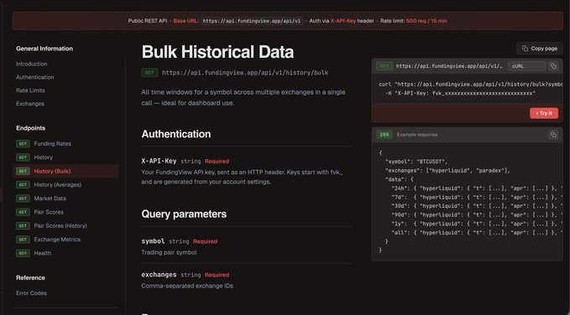Click the Bulk Historical Data heading
This screenshot has height=315, width=570.
click(x=217, y=52)
